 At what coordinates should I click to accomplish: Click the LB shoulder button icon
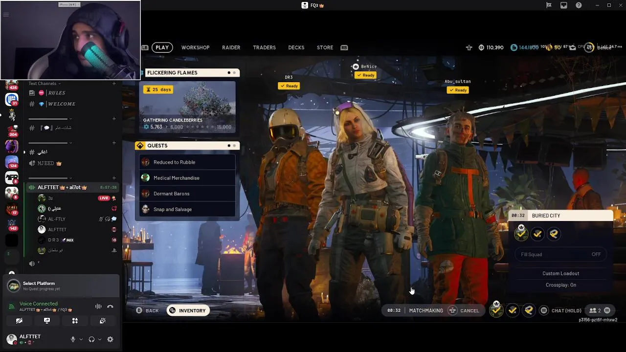[x=145, y=47]
